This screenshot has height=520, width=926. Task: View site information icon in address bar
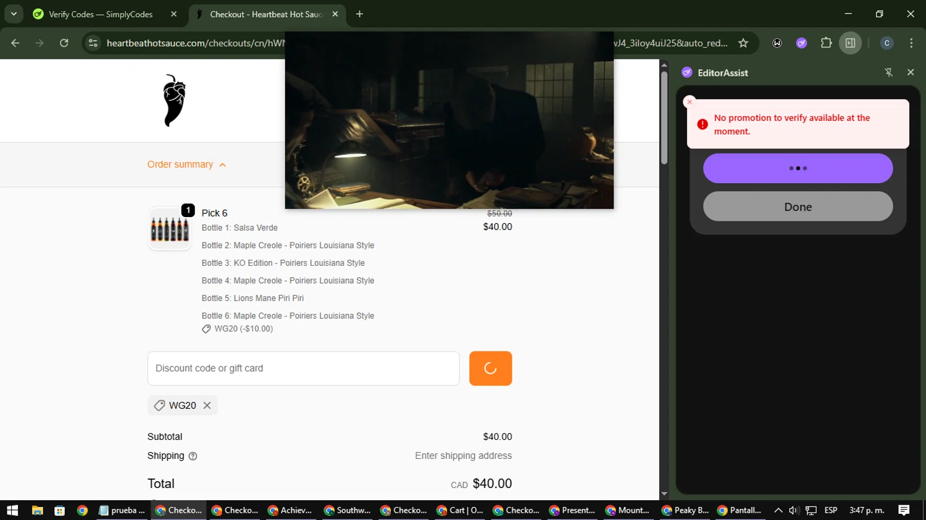tap(93, 43)
